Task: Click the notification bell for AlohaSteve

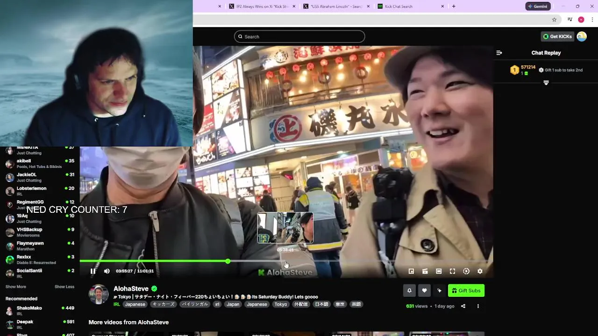Action: [x=409, y=290]
